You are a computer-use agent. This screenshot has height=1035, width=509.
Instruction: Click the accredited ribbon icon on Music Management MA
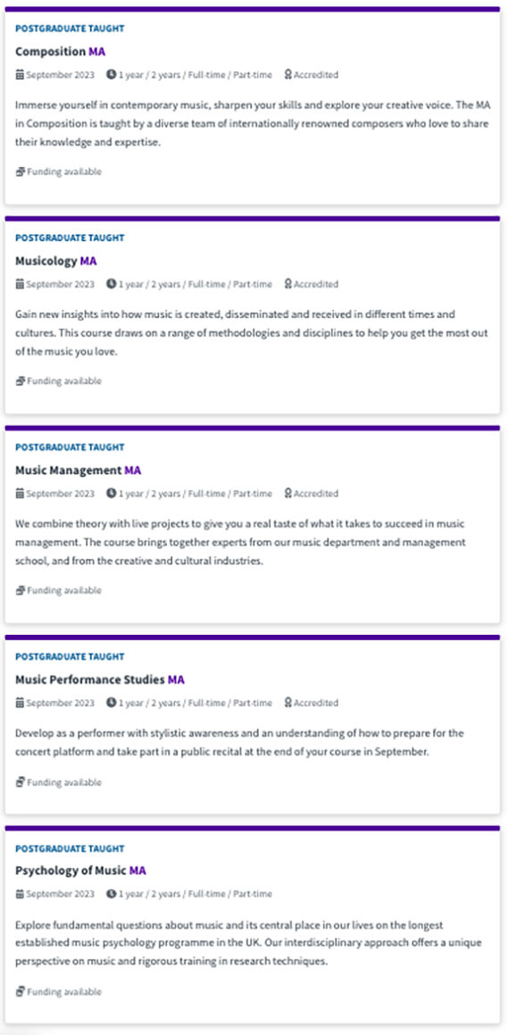pos(288,493)
